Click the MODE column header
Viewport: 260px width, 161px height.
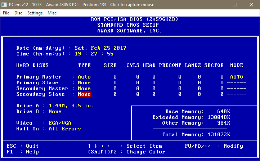(237, 65)
